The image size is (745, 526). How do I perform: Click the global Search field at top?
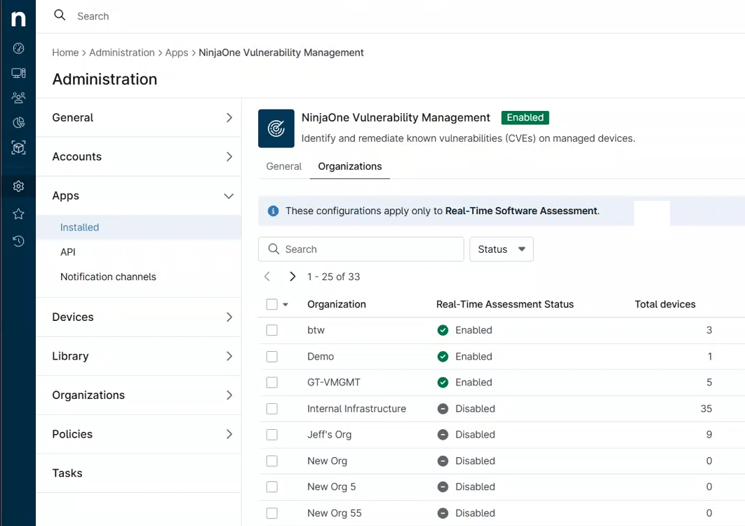point(93,16)
